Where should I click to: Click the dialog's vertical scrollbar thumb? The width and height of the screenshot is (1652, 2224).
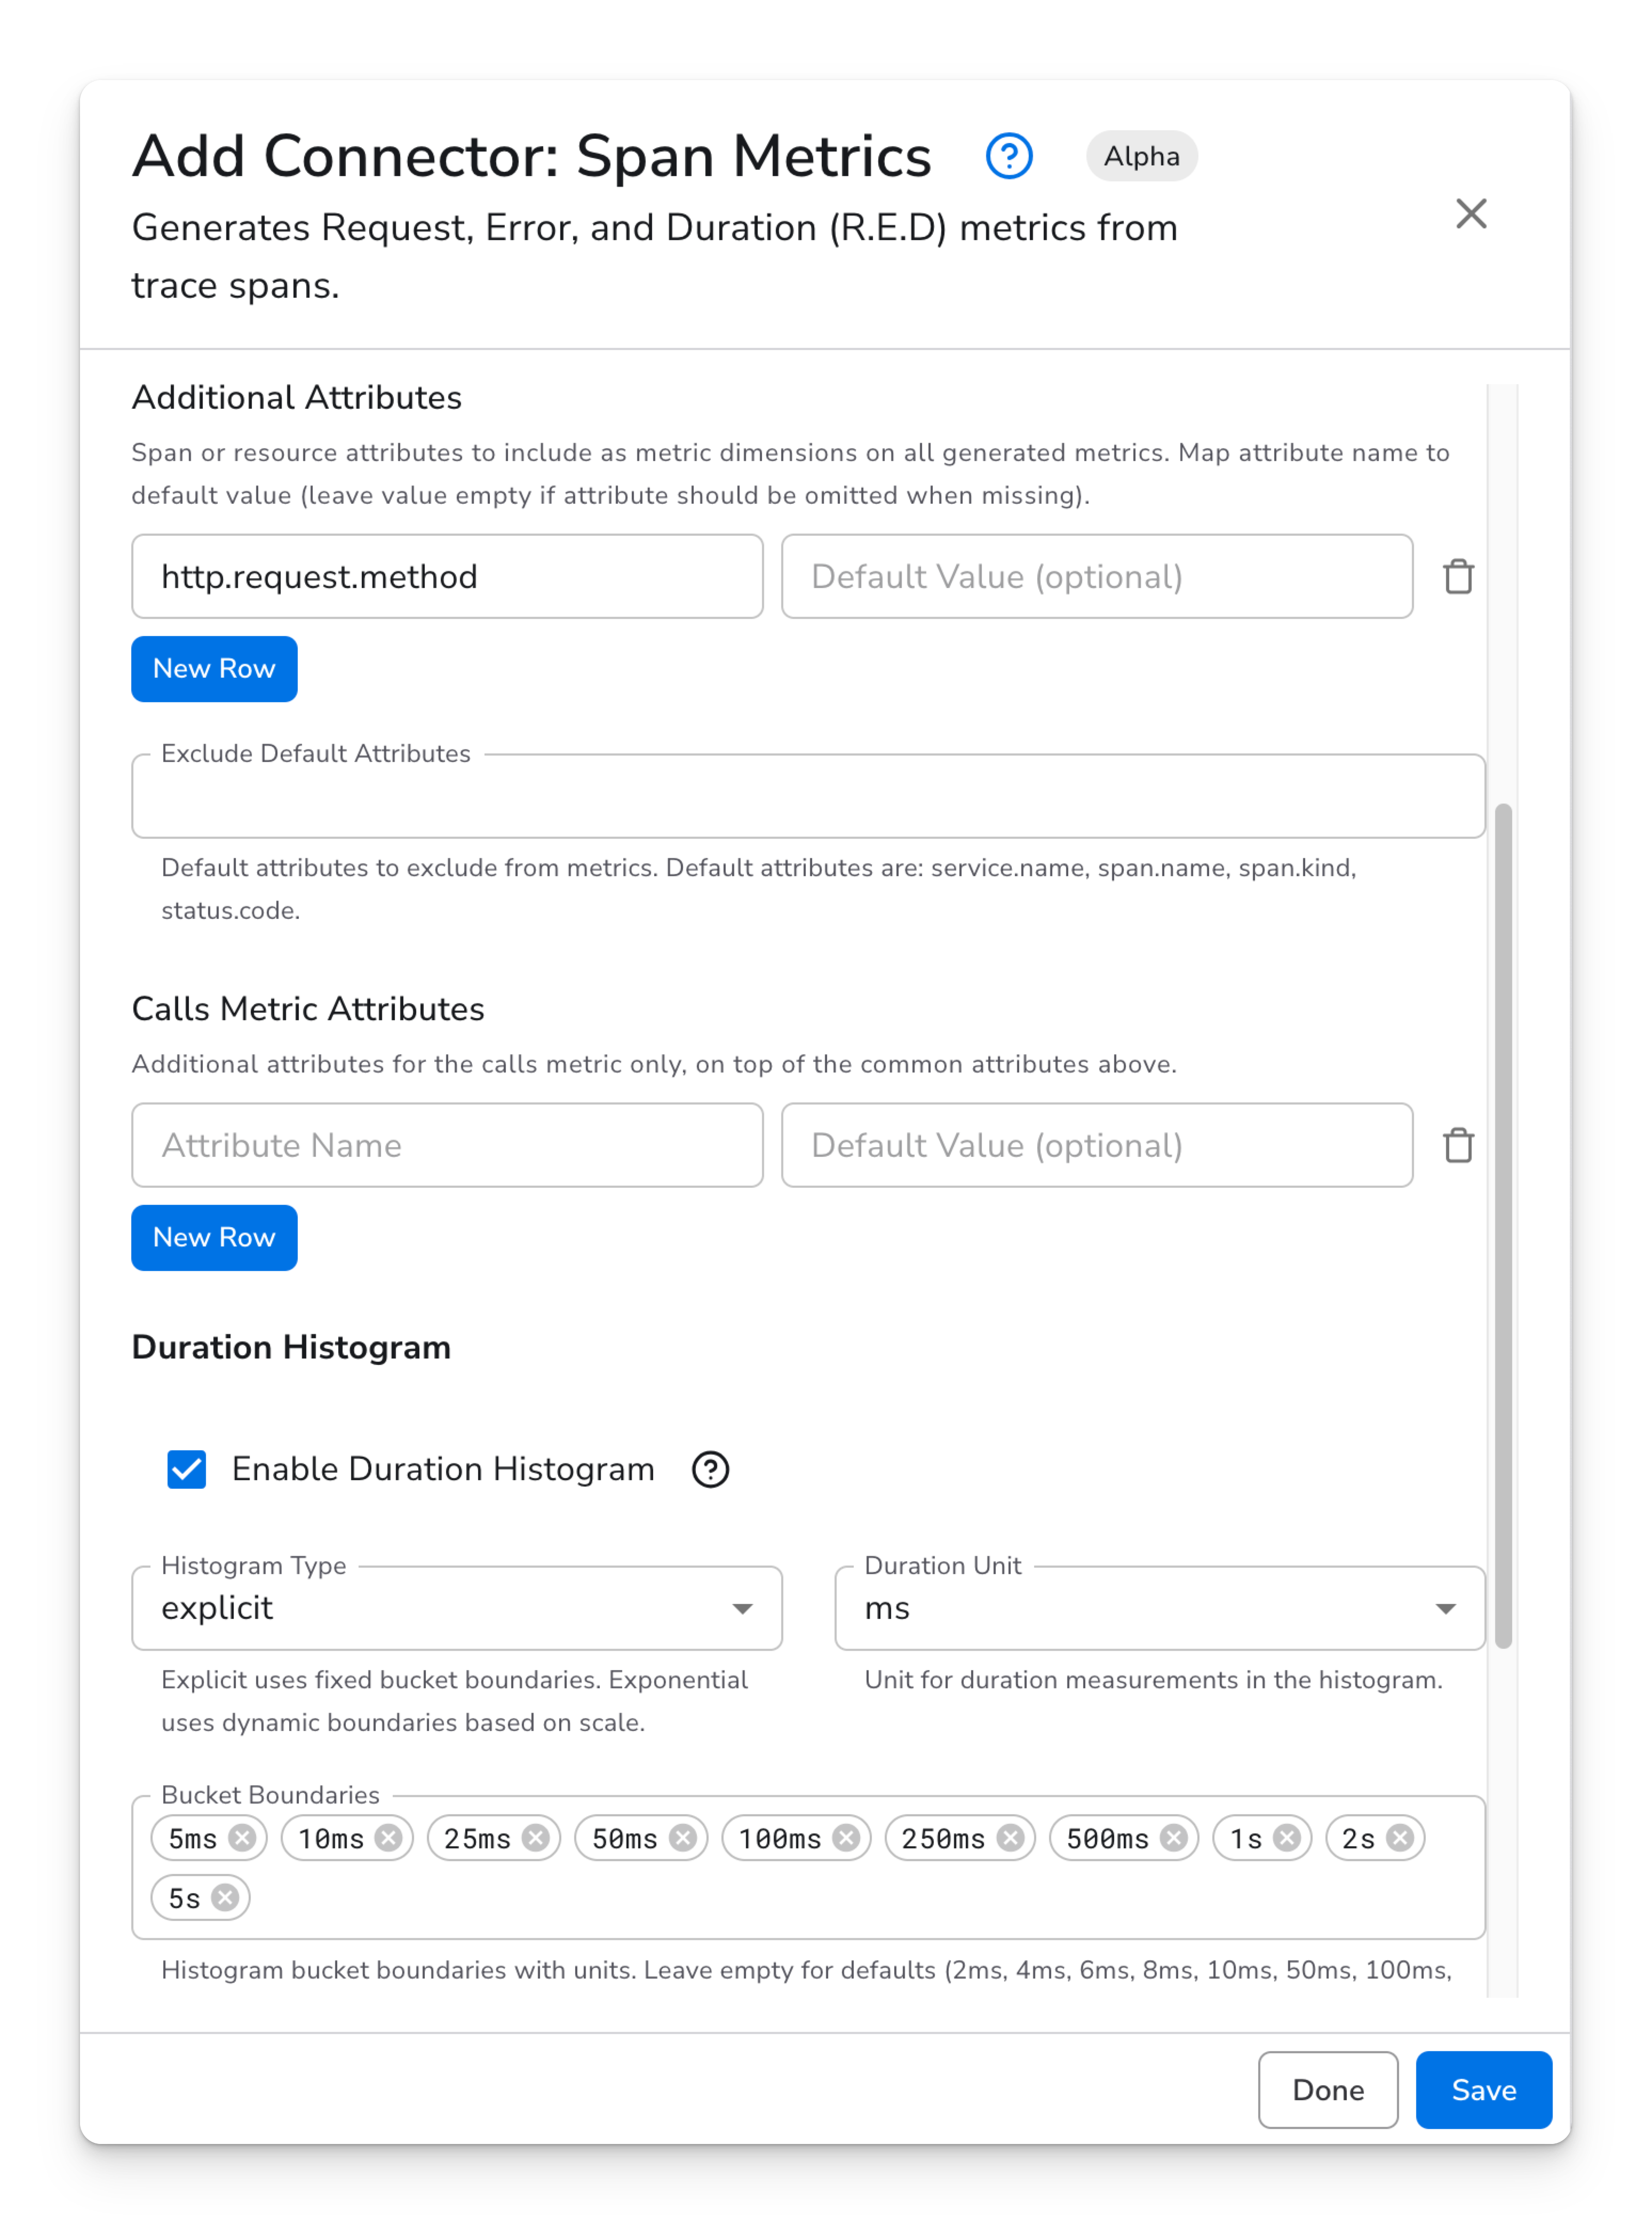tap(1502, 1225)
